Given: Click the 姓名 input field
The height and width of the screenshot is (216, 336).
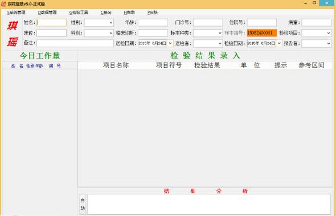Looking at the screenshot, I should coord(51,23).
